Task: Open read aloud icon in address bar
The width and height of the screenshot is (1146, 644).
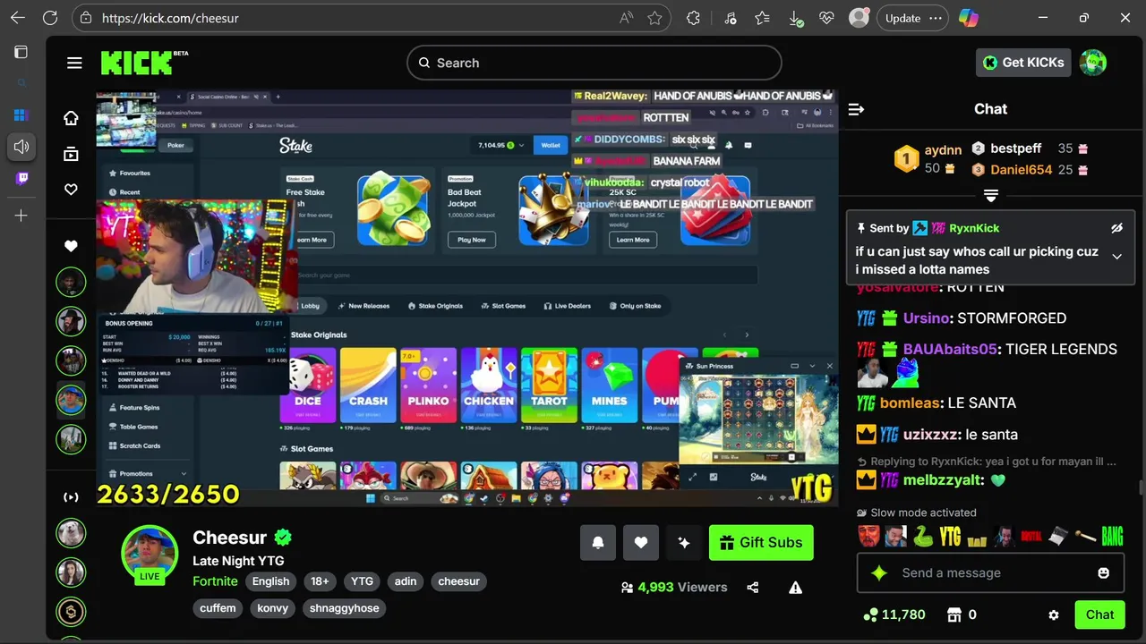Action: pyautogui.click(x=626, y=18)
